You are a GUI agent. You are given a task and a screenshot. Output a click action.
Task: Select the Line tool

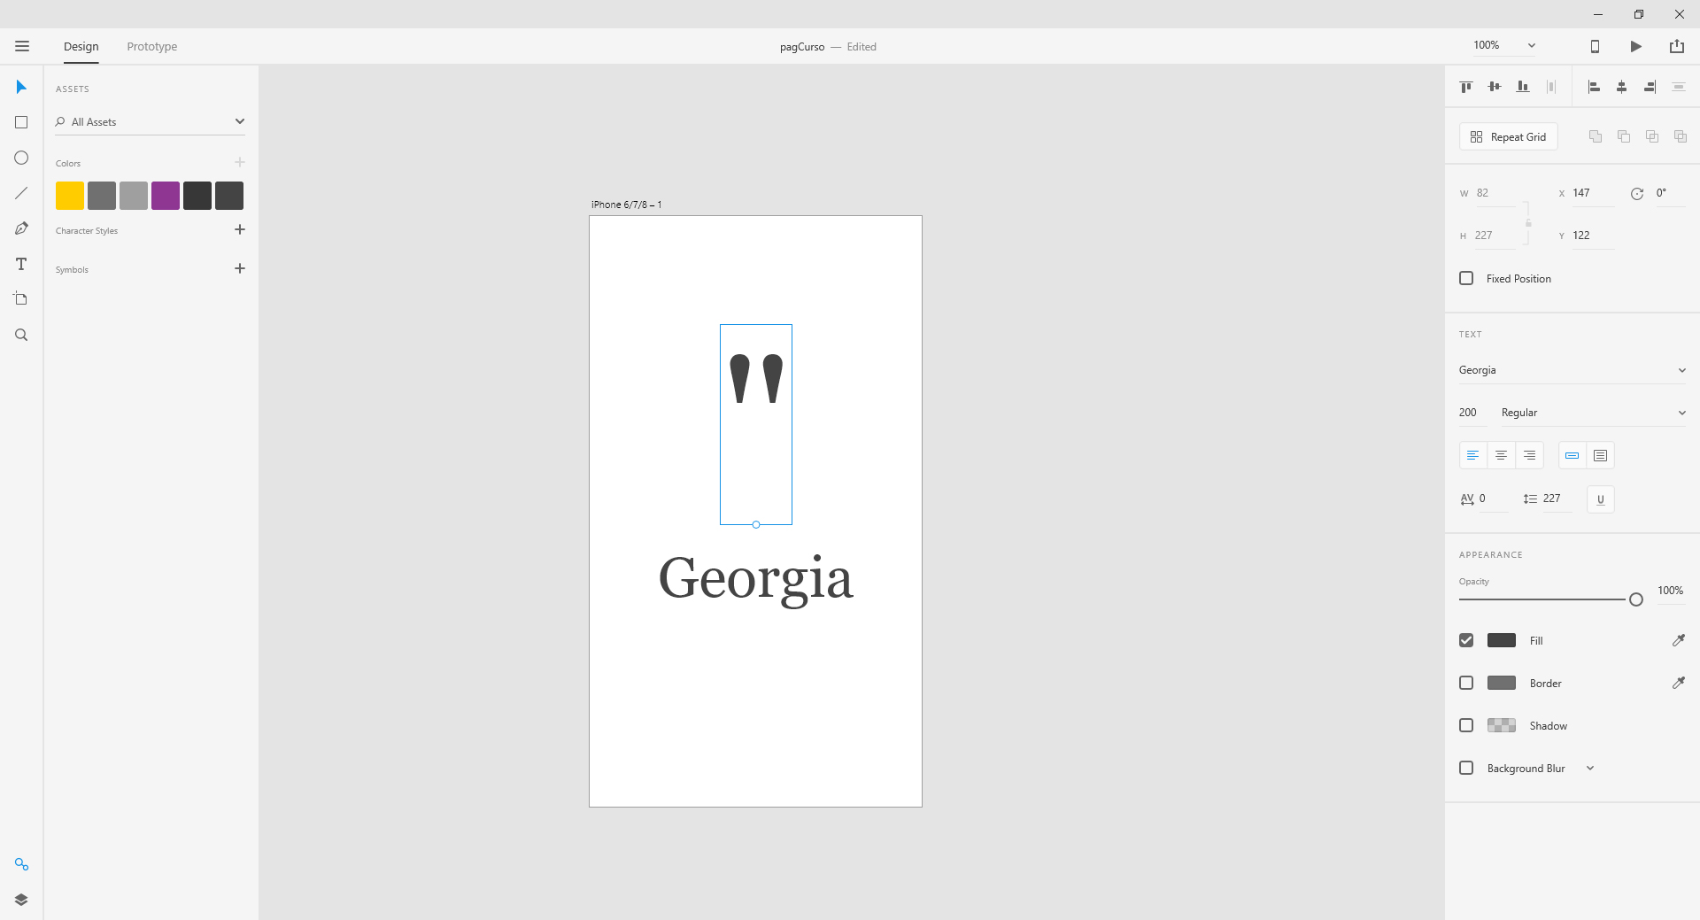(x=21, y=193)
